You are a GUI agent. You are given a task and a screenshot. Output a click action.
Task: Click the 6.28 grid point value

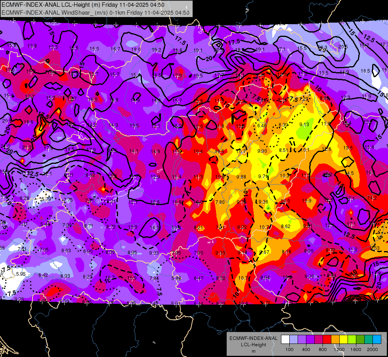click(x=25, y=198)
